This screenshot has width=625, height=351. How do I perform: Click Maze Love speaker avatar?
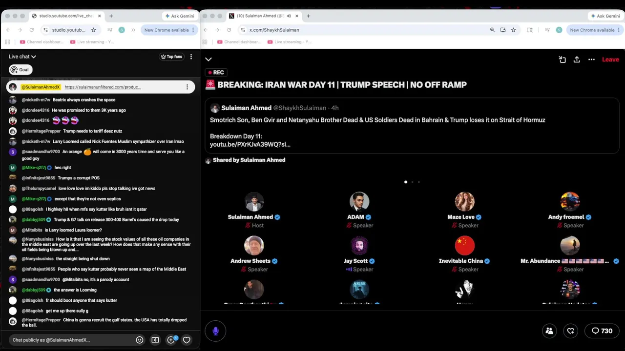(464, 201)
